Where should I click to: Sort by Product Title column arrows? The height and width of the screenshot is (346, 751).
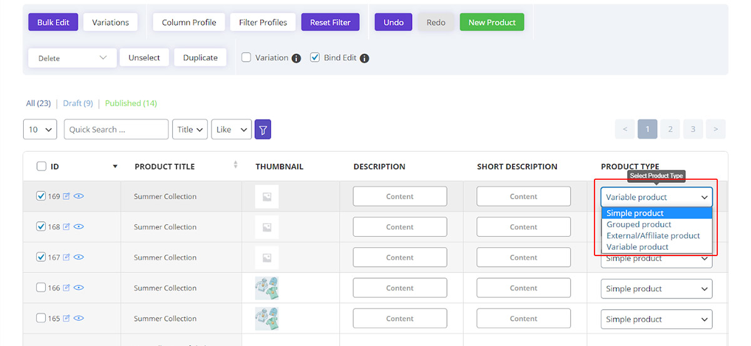(x=236, y=165)
